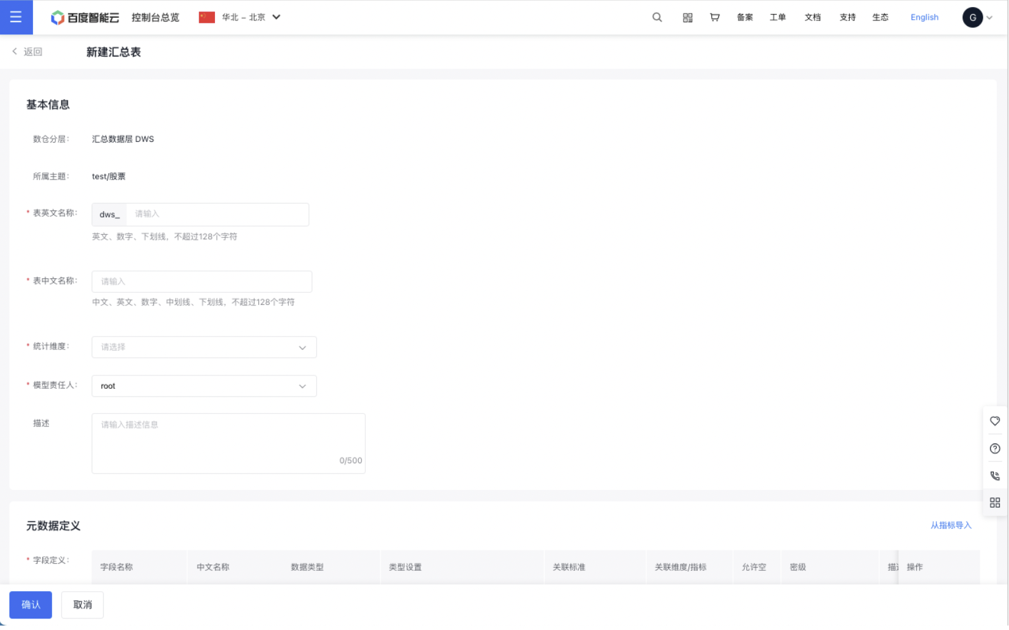Click the 关联维度/指标 column header
Viewport: 1009px width, 630px height.
(x=680, y=567)
